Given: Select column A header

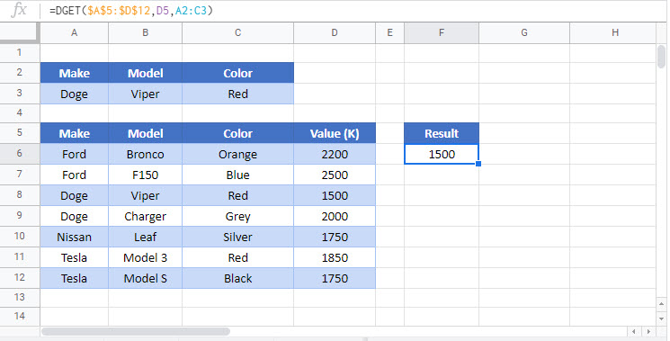Looking at the screenshot, I should pos(75,33).
